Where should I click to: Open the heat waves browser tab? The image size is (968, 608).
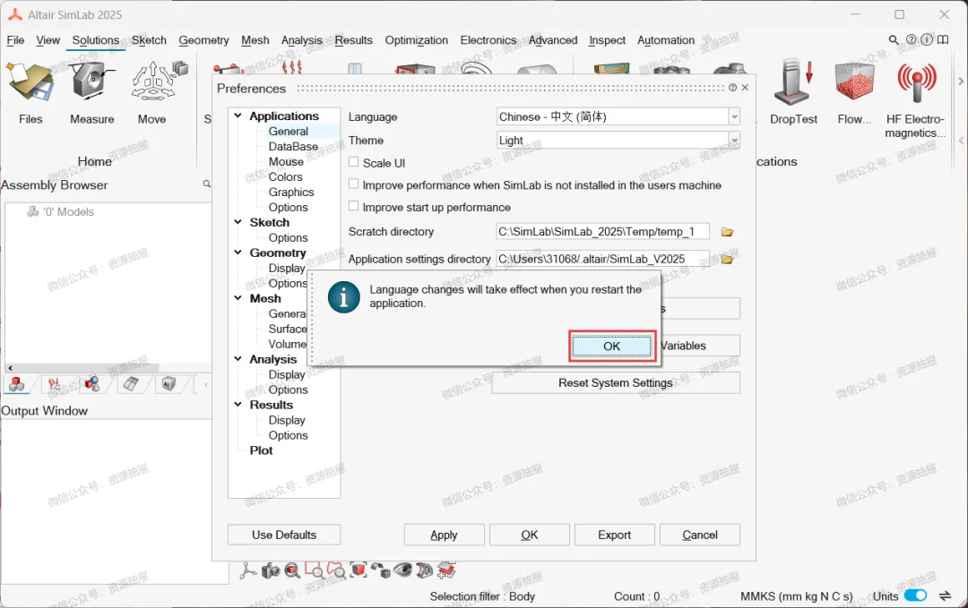55,385
